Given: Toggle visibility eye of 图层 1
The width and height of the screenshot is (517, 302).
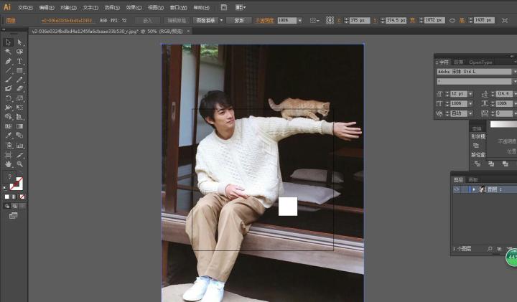Looking at the screenshot, I should (x=456, y=189).
